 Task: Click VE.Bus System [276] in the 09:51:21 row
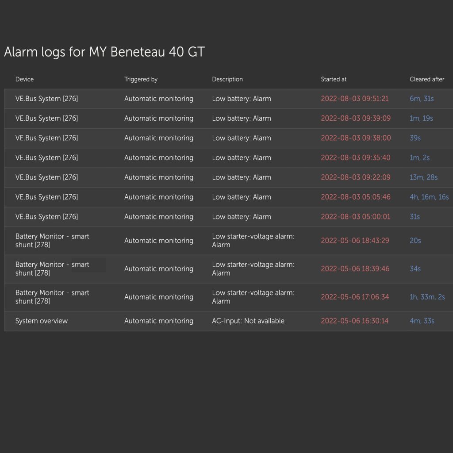click(46, 99)
